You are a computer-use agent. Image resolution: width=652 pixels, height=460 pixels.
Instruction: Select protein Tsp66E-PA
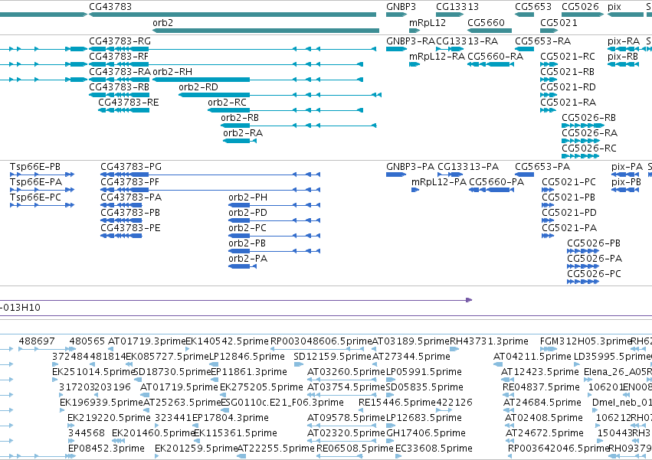(42, 190)
